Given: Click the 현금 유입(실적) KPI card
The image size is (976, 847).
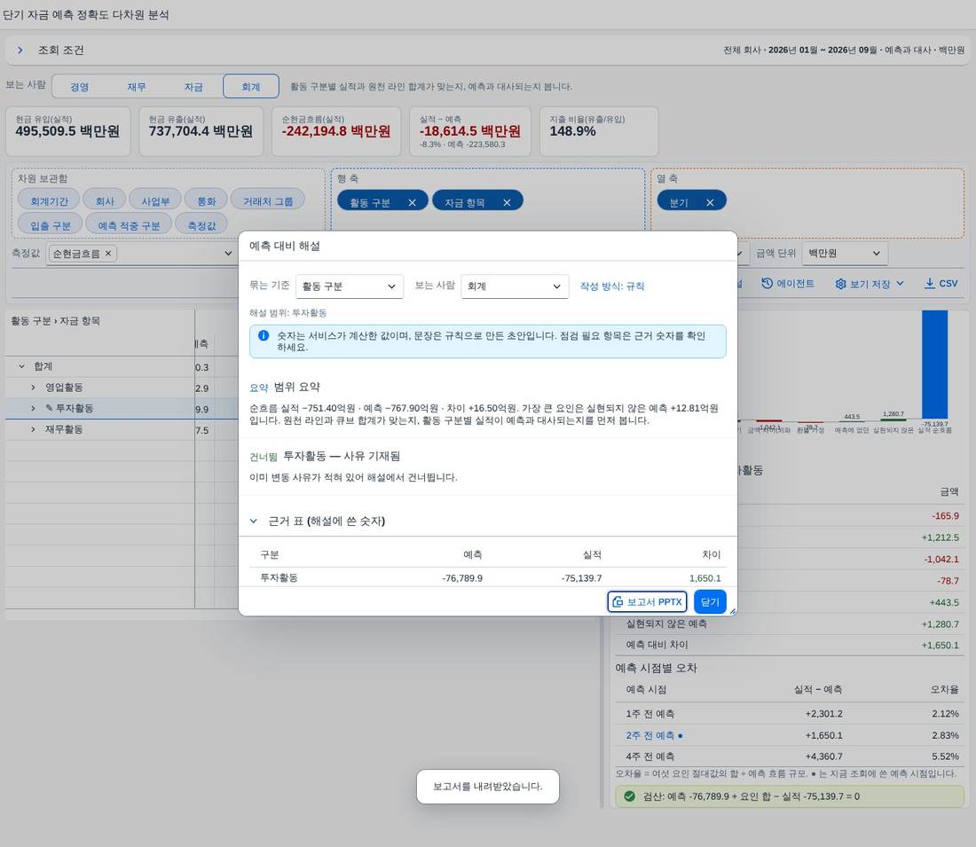Looking at the screenshot, I should tap(67, 130).
